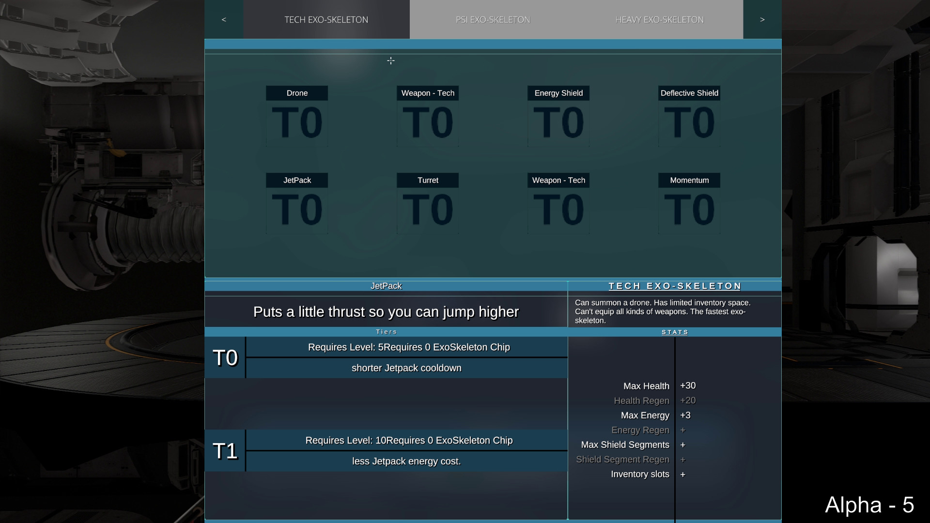The width and height of the screenshot is (930, 523).
Task: Click the TECH EXO-SKELETON description header
Action: pos(675,286)
